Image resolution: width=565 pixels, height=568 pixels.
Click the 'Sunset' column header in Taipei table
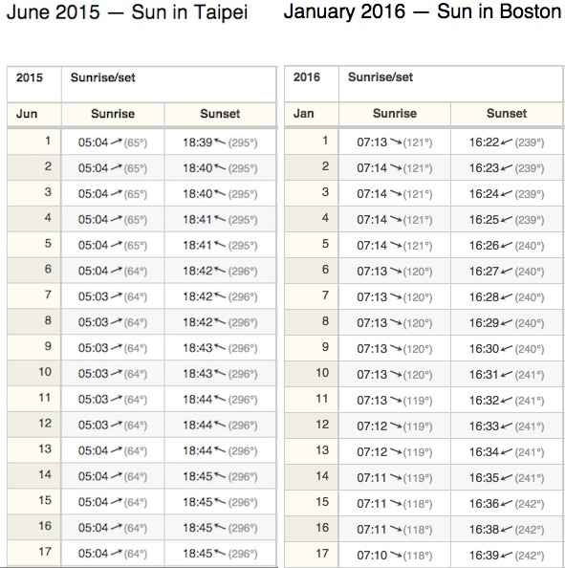tap(220, 114)
